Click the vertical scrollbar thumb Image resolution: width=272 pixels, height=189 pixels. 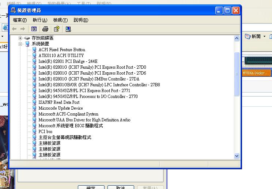pyautogui.click(x=237, y=74)
